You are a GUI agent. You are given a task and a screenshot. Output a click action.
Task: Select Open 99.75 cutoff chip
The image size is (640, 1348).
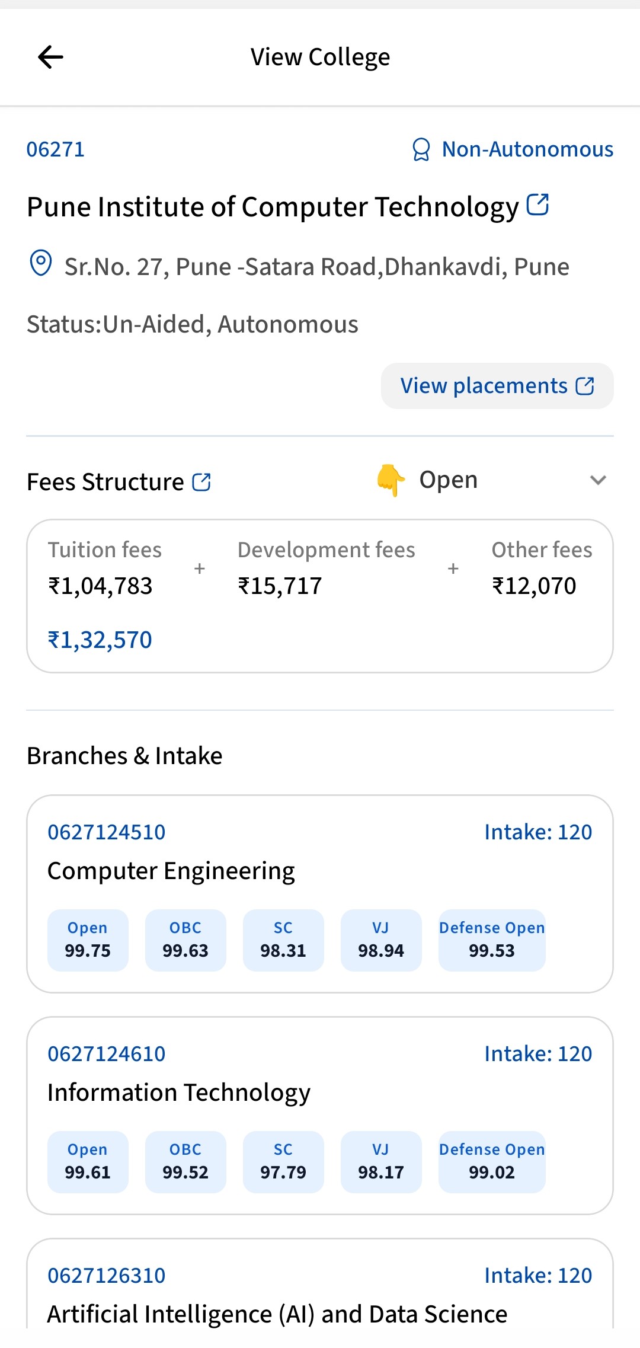pos(88,940)
